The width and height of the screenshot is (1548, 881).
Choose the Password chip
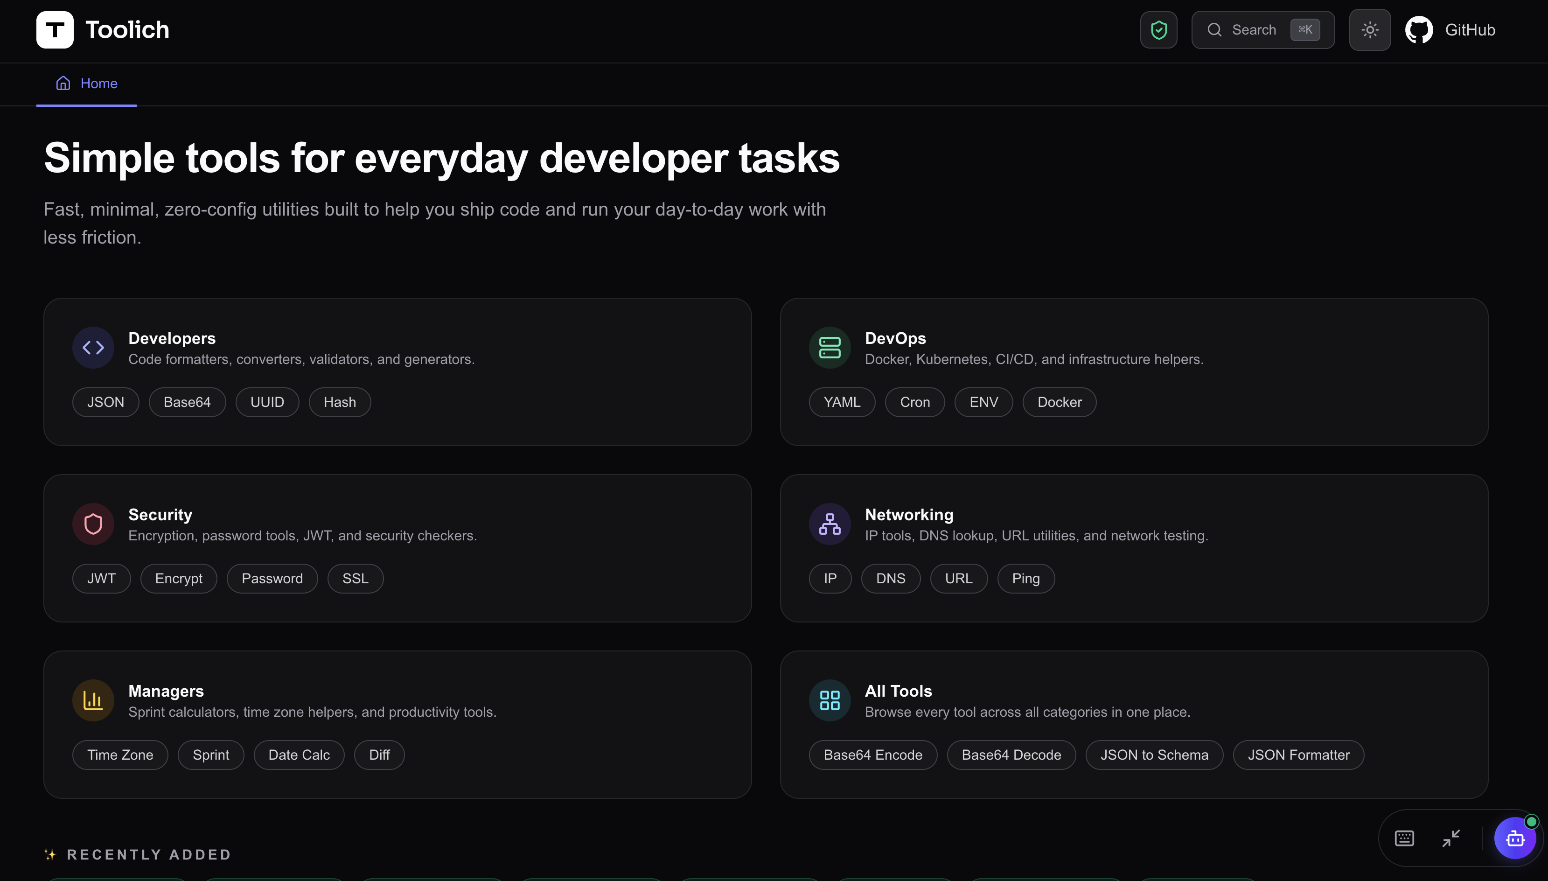(x=272, y=579)
